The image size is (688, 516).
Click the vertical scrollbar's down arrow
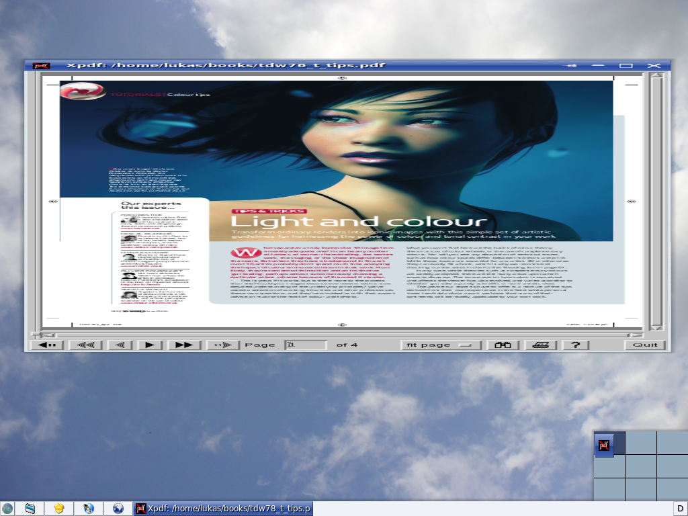(x=656, y=327)
